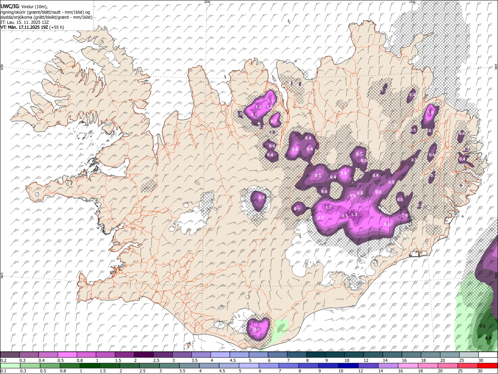Pick the deep navy 10 swatch in lower scale

pyautogui.click(x=348, y=365)
